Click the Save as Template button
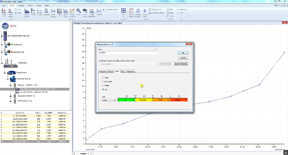The height and width of the screenshot is (155, 288). (x=181, y=64)
